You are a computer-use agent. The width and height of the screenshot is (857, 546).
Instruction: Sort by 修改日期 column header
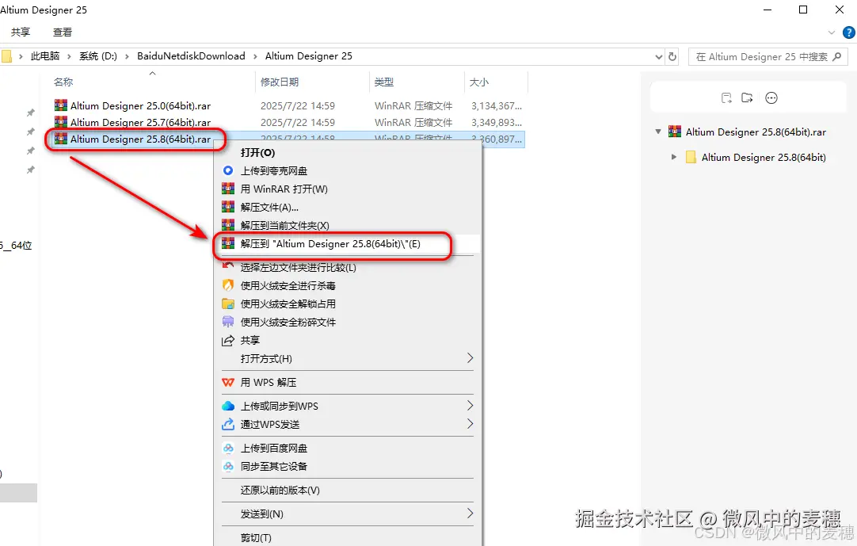pos(280,82)
